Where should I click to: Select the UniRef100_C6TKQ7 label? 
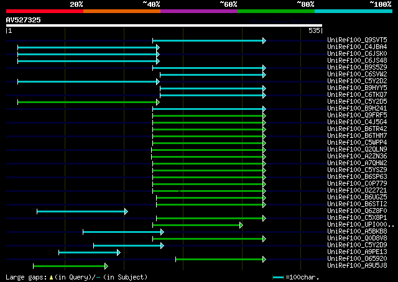coord(357,94)
